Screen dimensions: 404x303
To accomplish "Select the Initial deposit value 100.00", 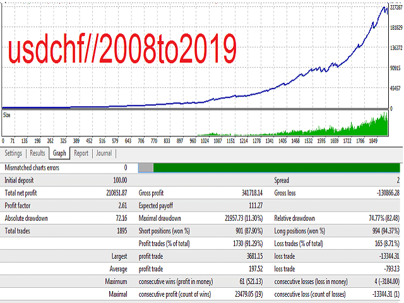I will click(117, 180).
